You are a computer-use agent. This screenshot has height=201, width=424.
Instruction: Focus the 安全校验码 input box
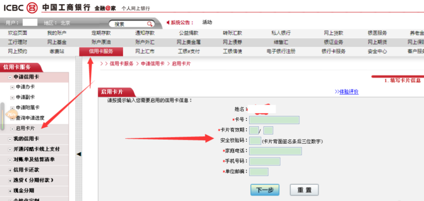pos(255,141)
